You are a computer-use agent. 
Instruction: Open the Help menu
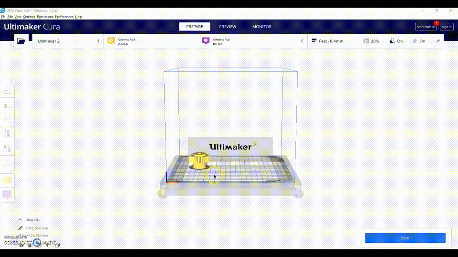click(x=78, y=17)
